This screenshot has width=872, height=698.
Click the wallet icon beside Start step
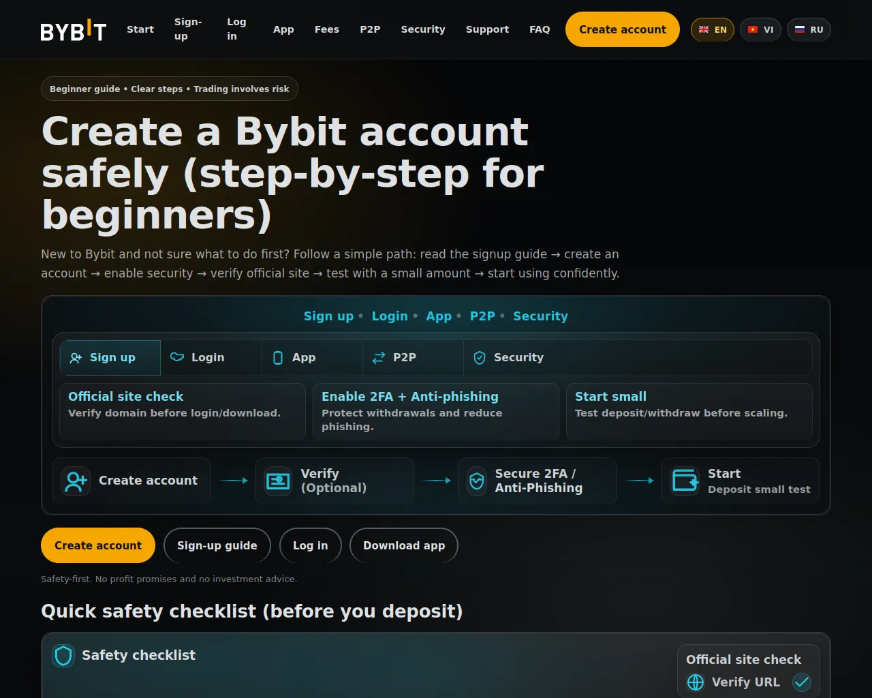685,481
